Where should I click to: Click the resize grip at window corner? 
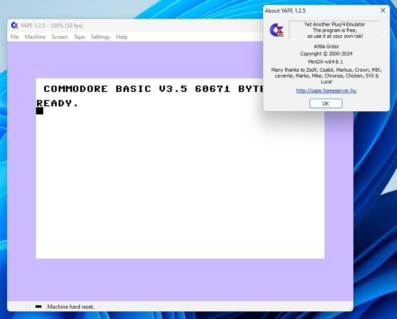350,308
